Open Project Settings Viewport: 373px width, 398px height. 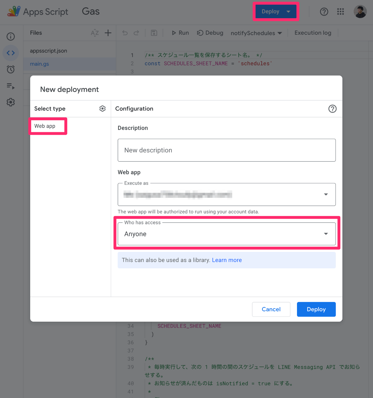click(x=11, y=102)
